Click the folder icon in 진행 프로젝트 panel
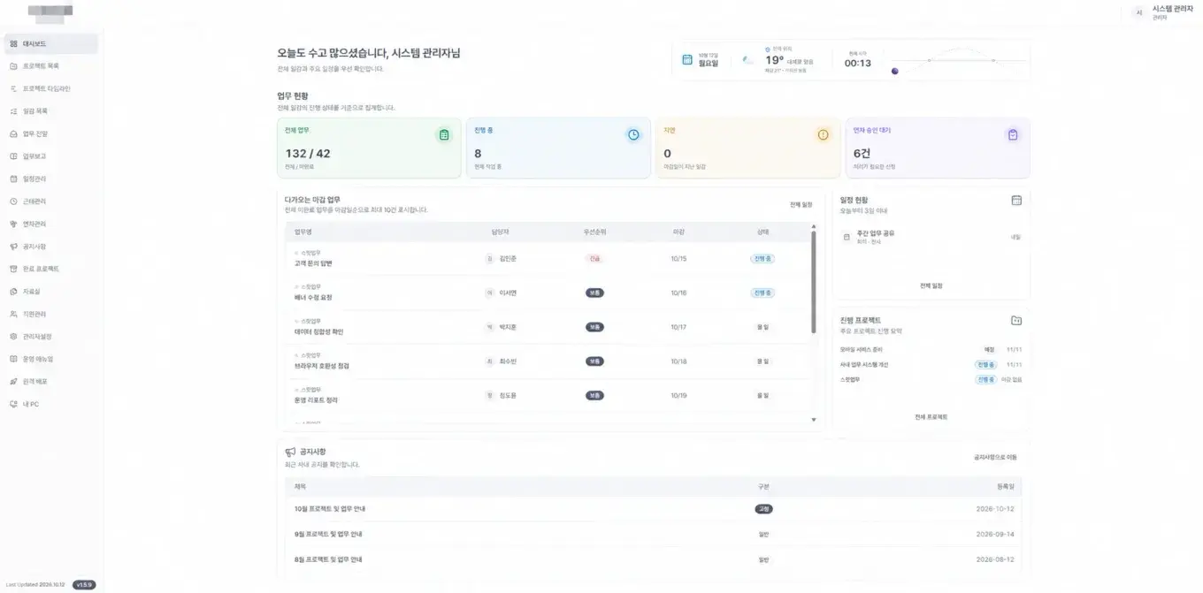Image resolution: width=1203 pixels, height=593 pixels. coord(1016,321)
